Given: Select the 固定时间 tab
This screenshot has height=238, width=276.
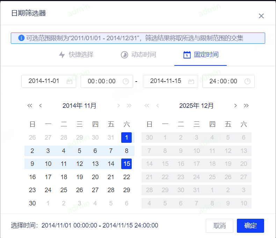Looking at the screenshot, I should point(201,55).
